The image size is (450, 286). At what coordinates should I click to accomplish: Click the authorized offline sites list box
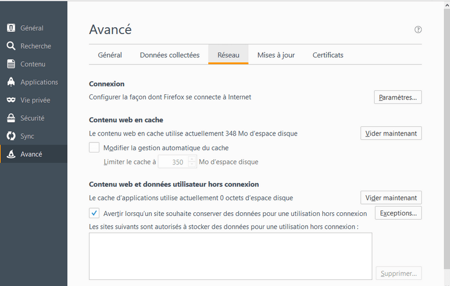coord(230,256)
